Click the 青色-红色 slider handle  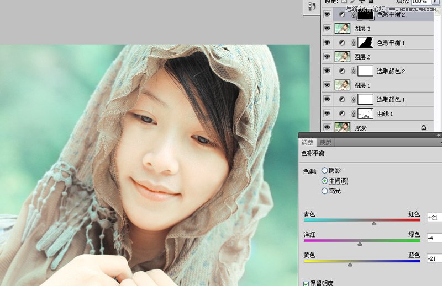pos(374,224)
